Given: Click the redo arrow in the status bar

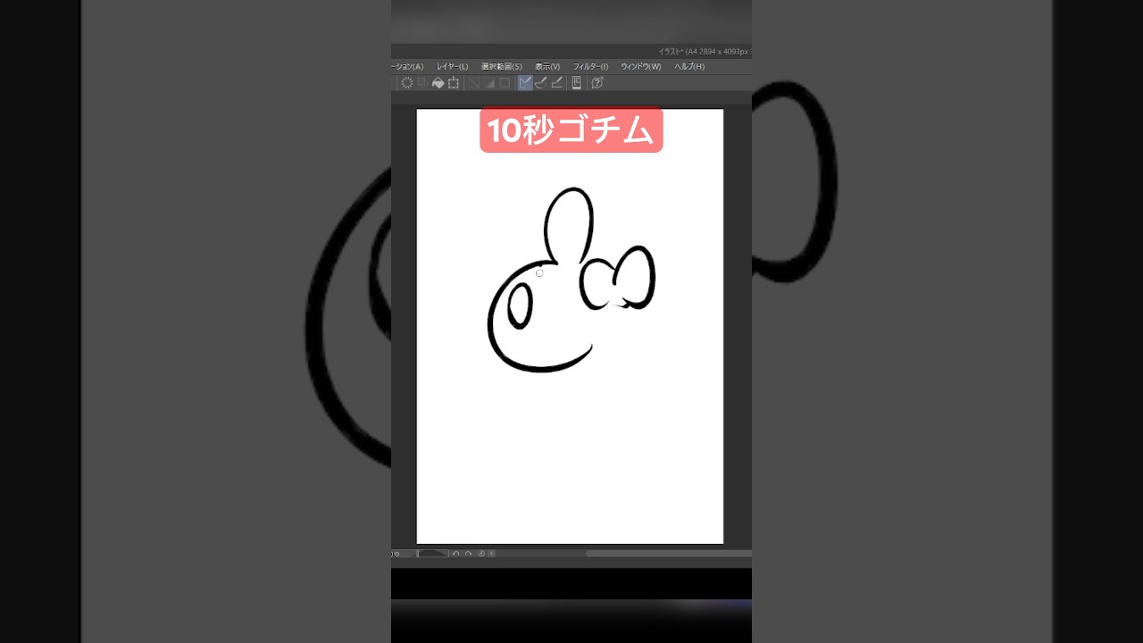Looking at the screenshot, I should 468,553.
